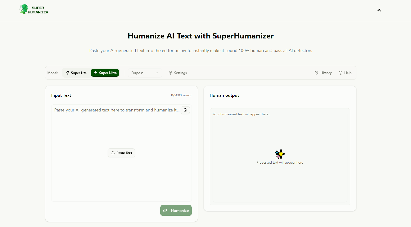Click the Paste Text button
The image size is (411, 227).
122,153
